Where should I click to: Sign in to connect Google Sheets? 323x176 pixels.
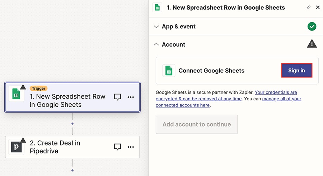click(297, 70)
